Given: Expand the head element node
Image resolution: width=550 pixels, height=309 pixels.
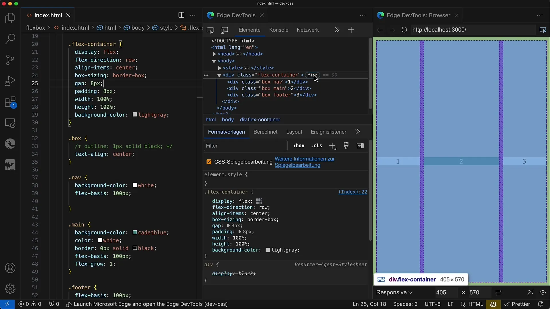Looking at the screenshot, I should click(214, 54).
